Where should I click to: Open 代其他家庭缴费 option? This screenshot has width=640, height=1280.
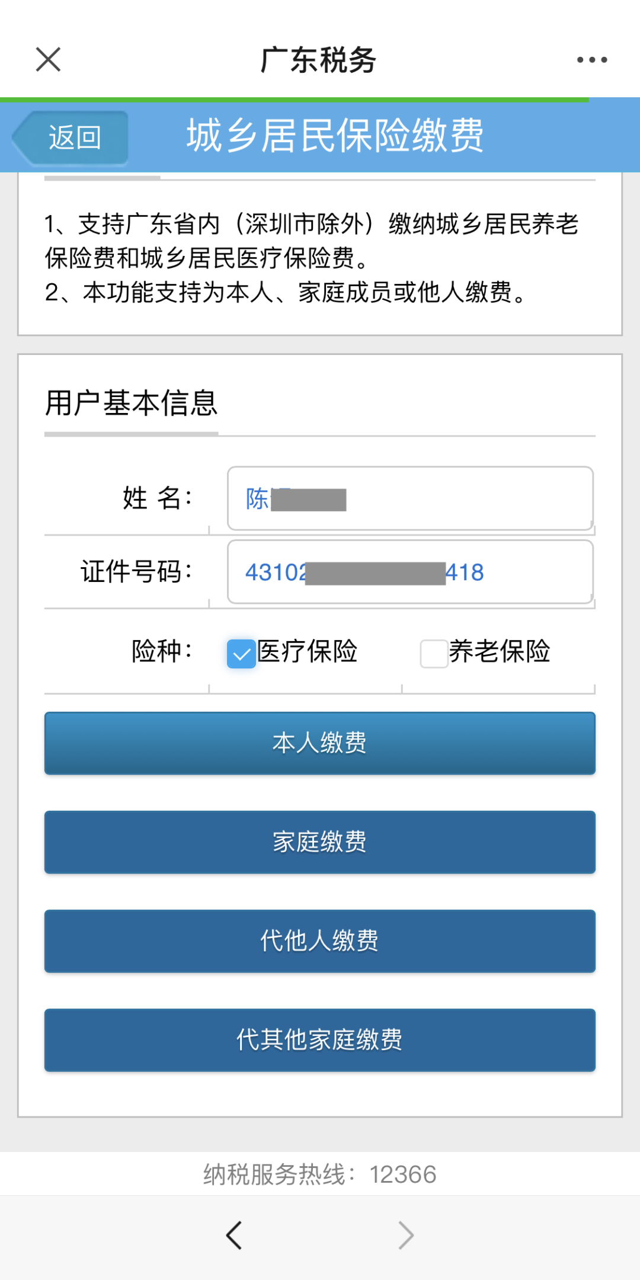click(x=320, y=1040)
